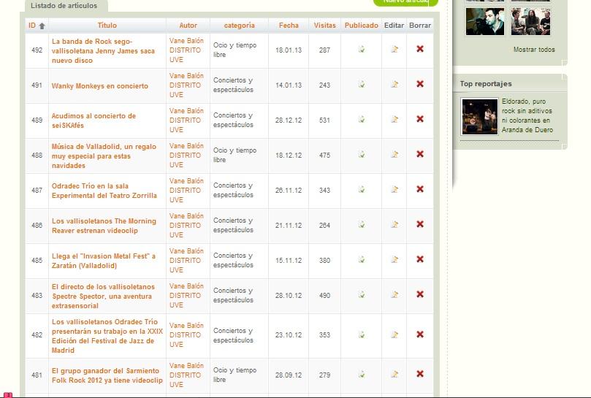The height and width of the screenshot is (398, 591).
Task: Delete article 492 with the red X
Action: tap(420, 49)
